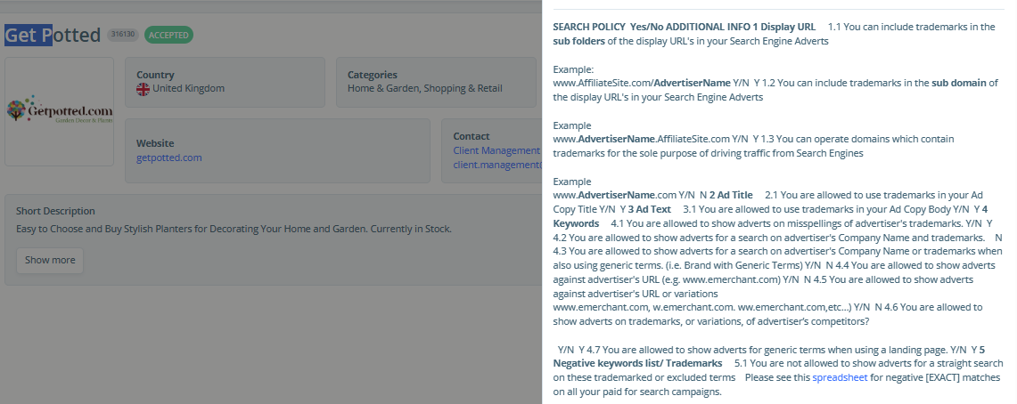The image size is (1017, 404).
Task: Click the Website label
Action: click(x=155, y=143)
